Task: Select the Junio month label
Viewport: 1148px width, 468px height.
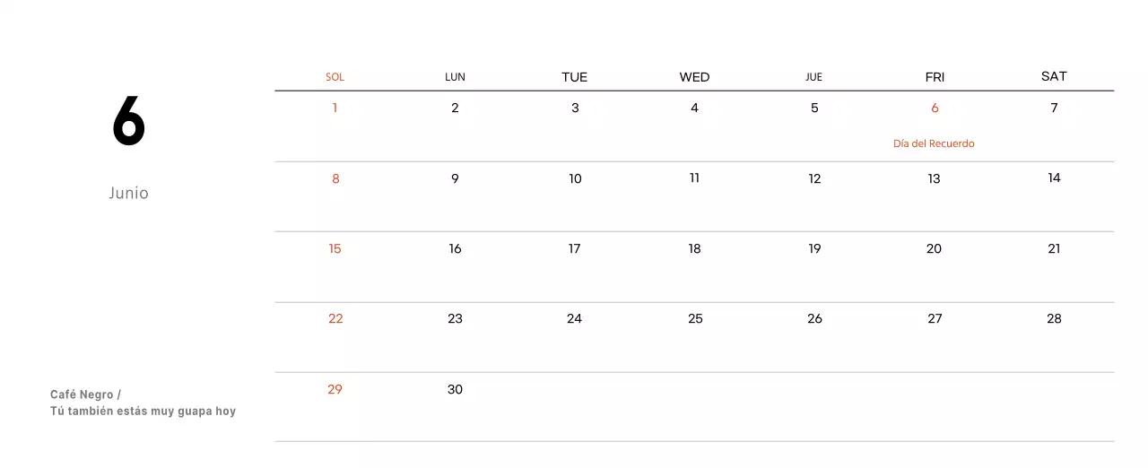Action: 128,193
